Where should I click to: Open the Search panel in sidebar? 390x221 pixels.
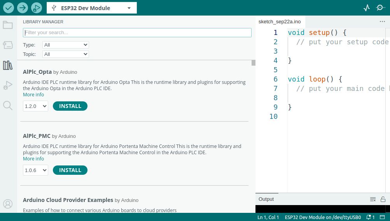click(8, 105)
